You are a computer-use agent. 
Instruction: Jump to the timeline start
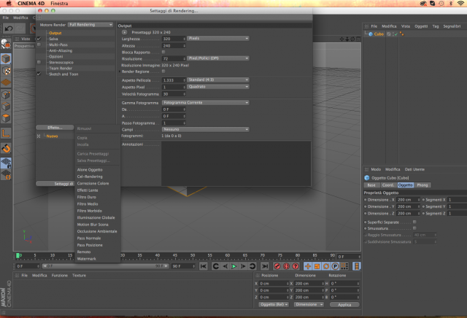tap(203, 266)
